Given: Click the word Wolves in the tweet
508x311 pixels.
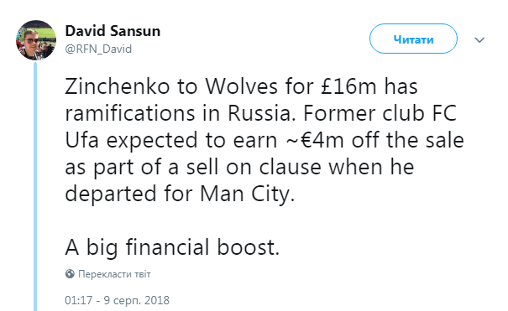Looking at the screenshot, I should (242, 87).
